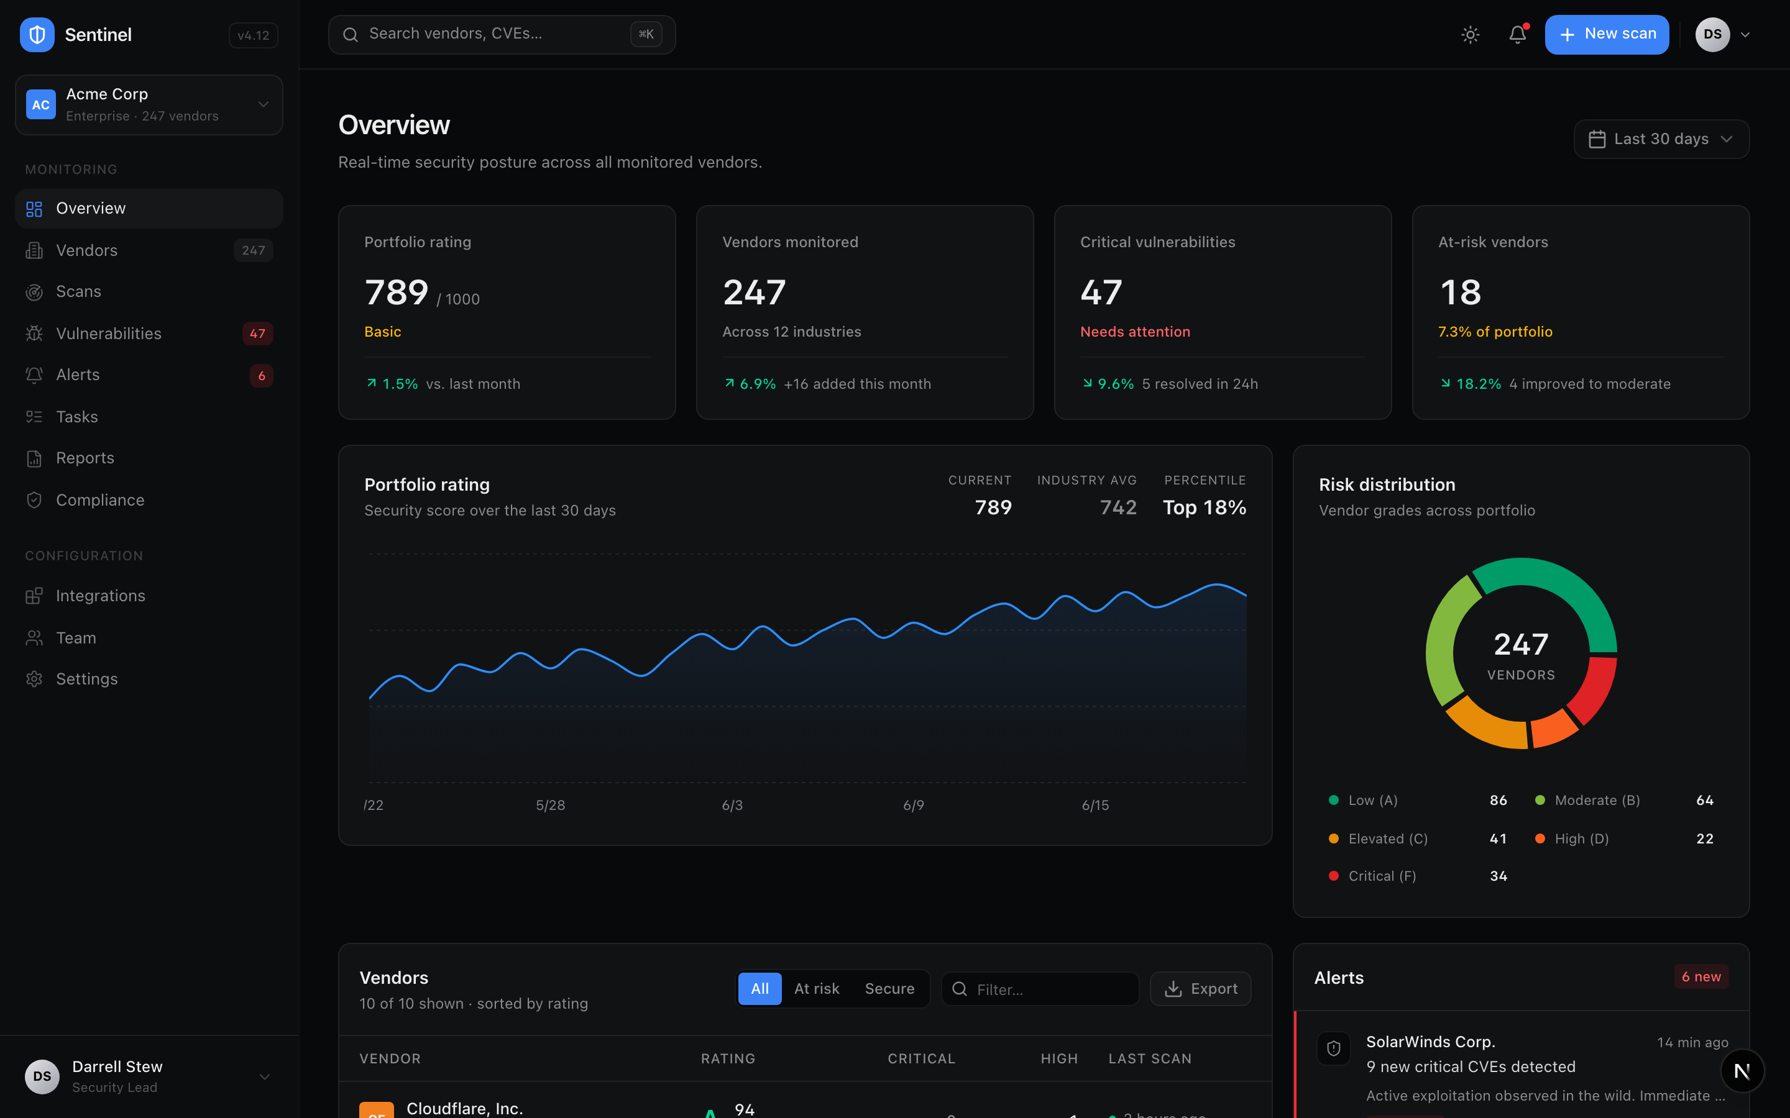This screenshot has width=1790, height=1118.
Task: Click the Settings gear icon
Action: (x=34, y=679)
